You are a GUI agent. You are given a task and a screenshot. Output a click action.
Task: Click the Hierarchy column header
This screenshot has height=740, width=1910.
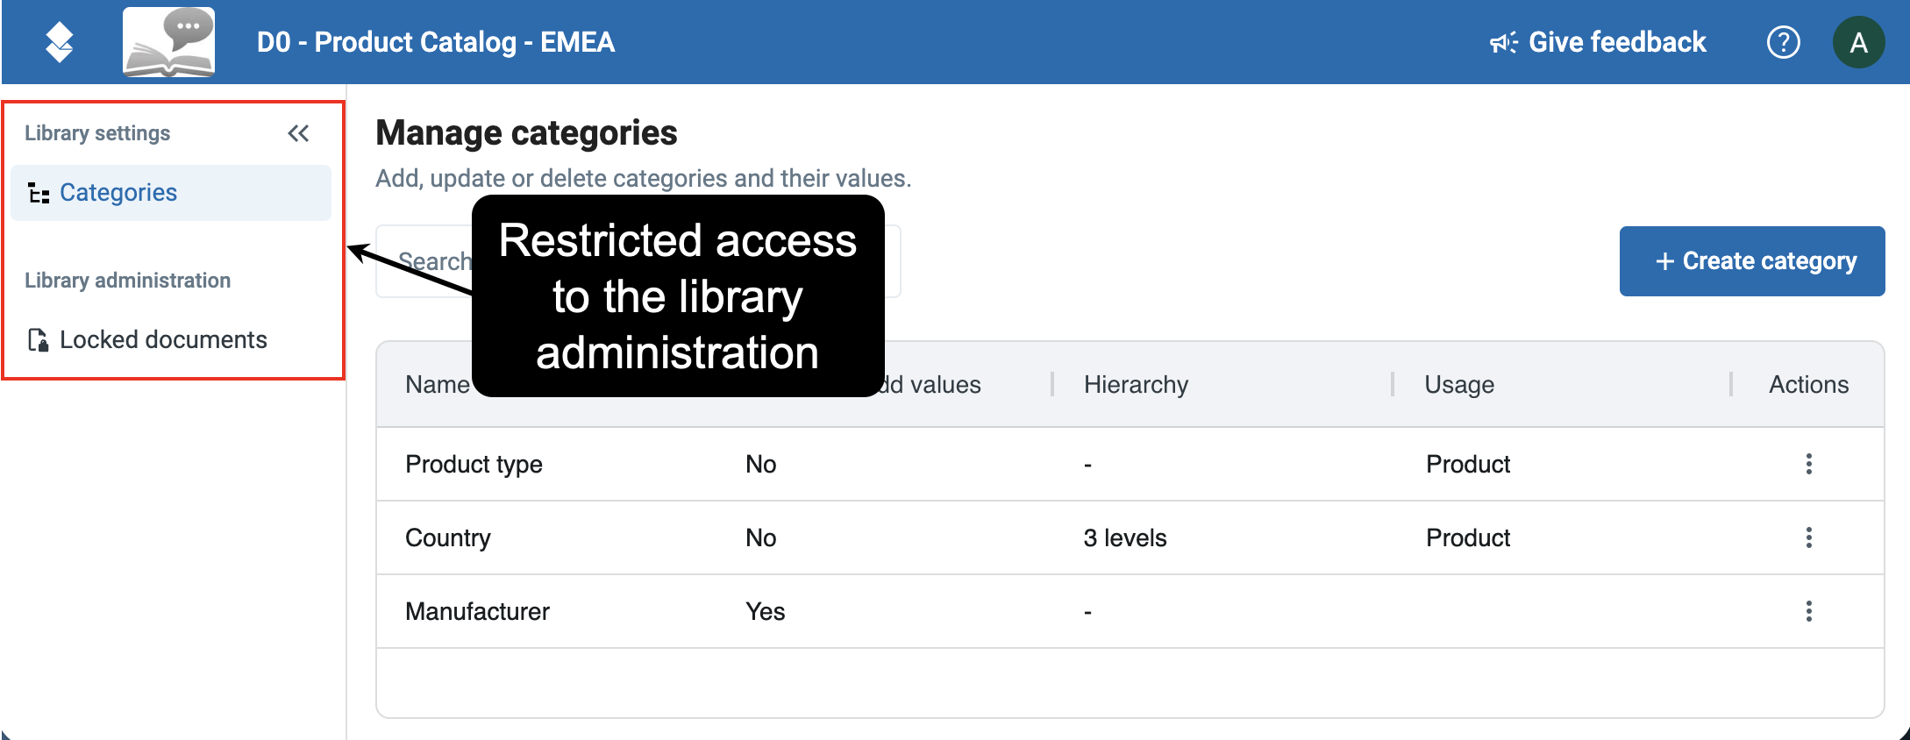(x=1136, y=384)
